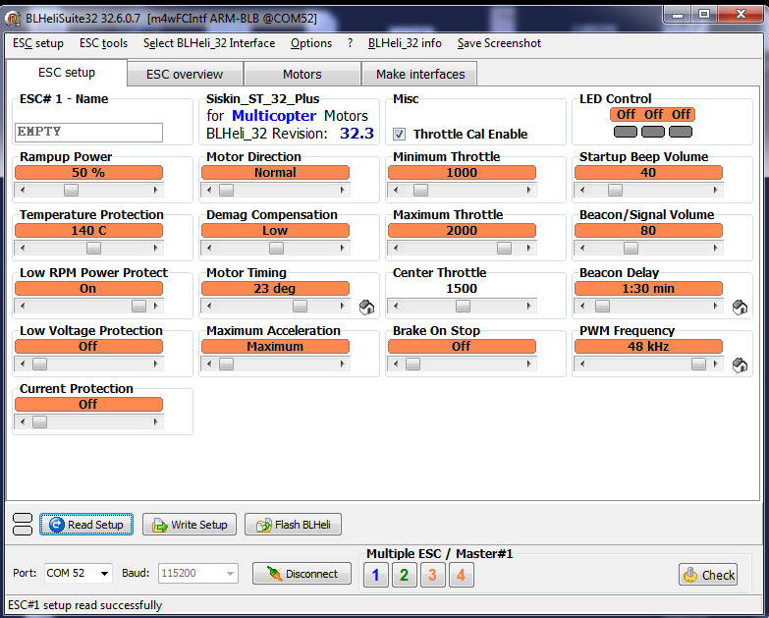
Task: Reset Motor Timing to its default value
Action: (x=366, y=308)
